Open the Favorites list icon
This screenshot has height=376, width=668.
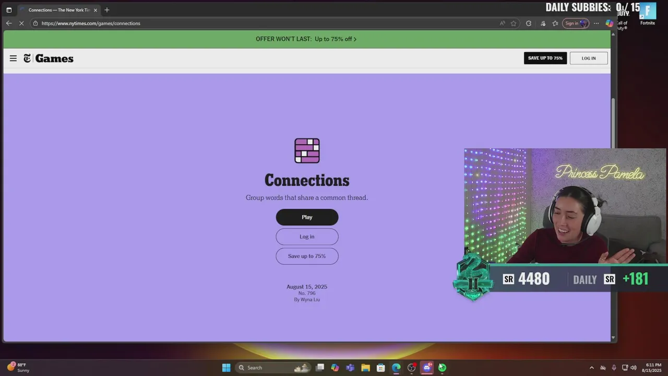(x=555, y=23)
